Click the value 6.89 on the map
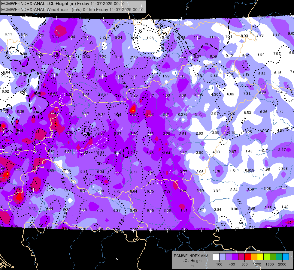The image size is (294, 270). (x=230, y=94)
